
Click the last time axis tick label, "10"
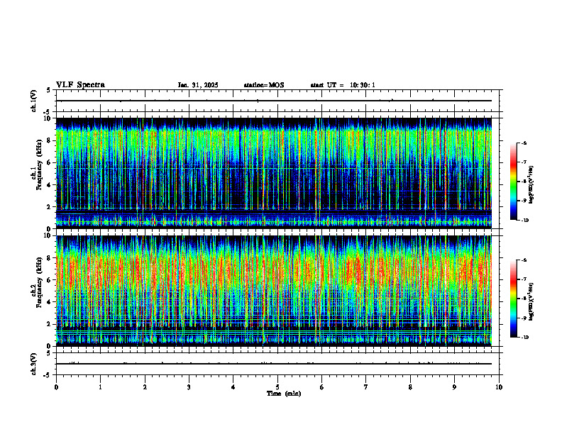click(x=499, y=387)
